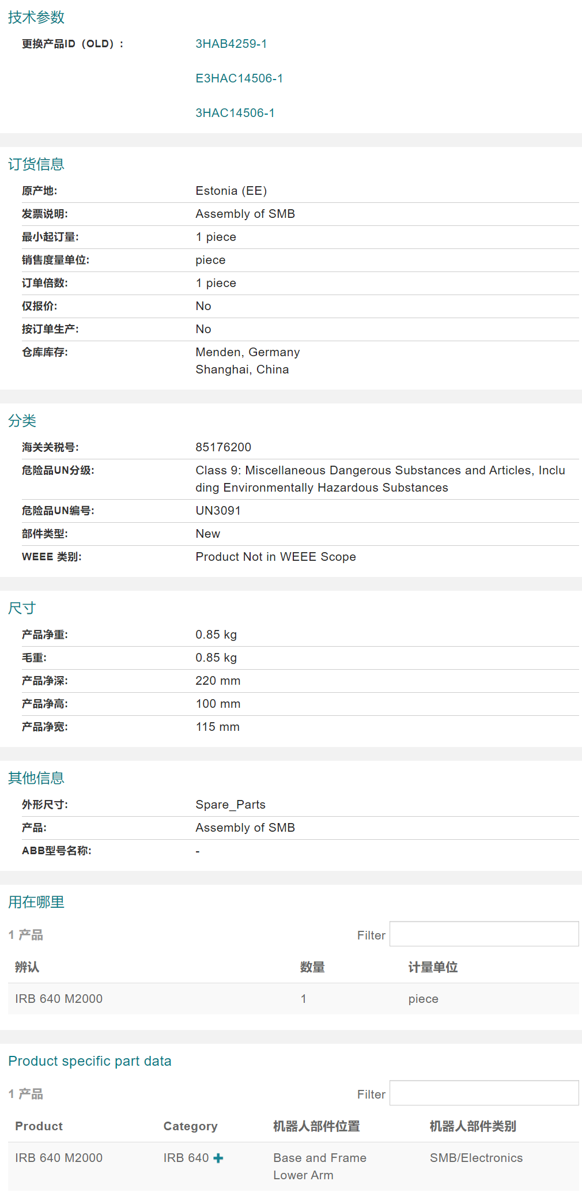Sort by the 辨认 column header
582x1200 pixels.
(x=27, y=967)
